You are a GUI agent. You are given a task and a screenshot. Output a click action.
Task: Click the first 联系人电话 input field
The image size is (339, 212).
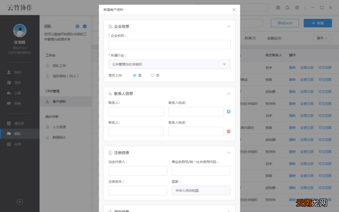coord(196,112)
